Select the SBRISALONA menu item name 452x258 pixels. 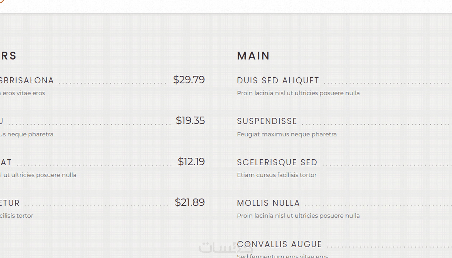click(x=27, y=81)
